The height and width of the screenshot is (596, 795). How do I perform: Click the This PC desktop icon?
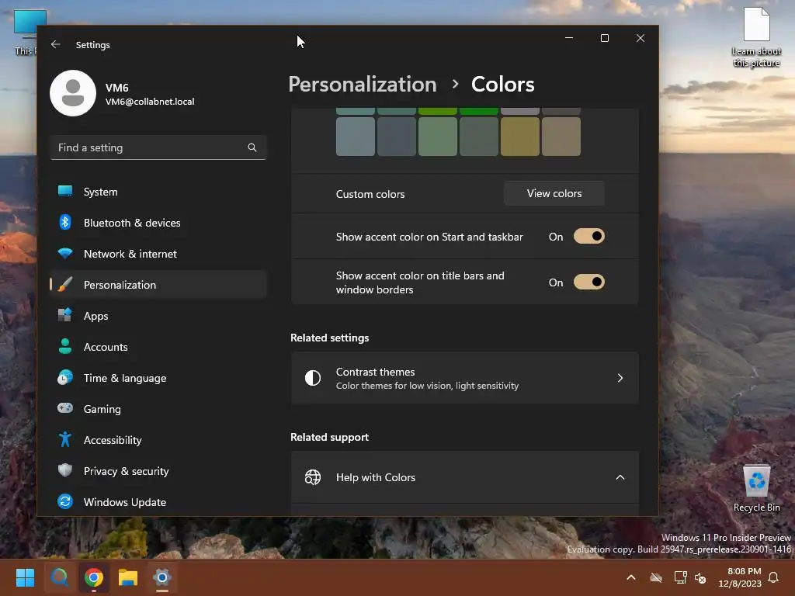tap(26, 33)
